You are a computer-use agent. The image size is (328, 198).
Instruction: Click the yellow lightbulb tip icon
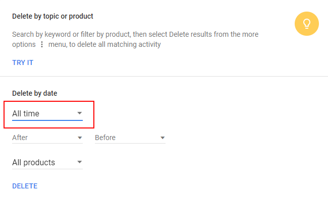[307, 24]
